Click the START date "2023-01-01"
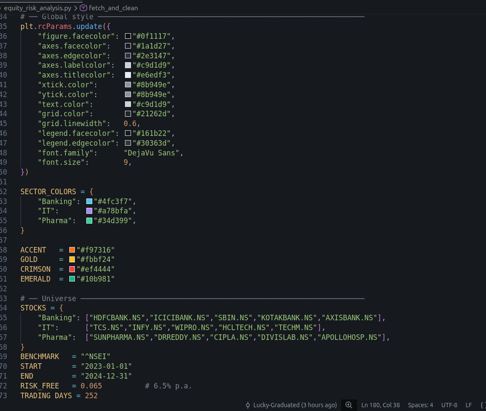The width and height of the screenshot is (486, 411). [106, 366]
